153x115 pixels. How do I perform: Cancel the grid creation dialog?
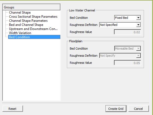coord(139,108)
